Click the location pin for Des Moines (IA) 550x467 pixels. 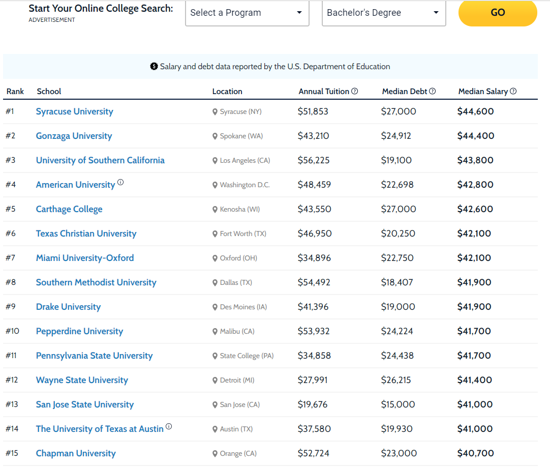[x=215, y=307]
